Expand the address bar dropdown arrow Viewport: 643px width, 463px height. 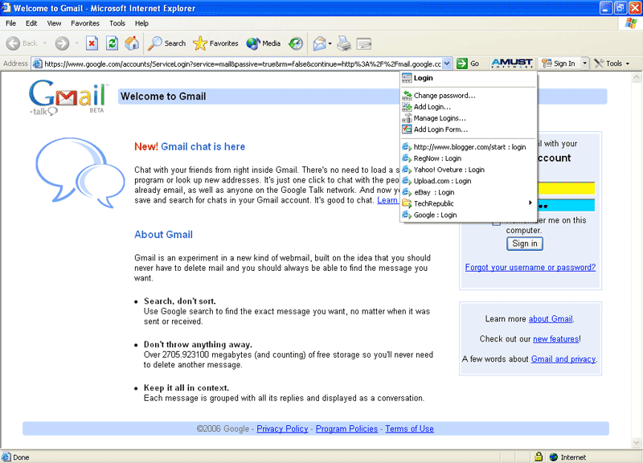point(448,64)
